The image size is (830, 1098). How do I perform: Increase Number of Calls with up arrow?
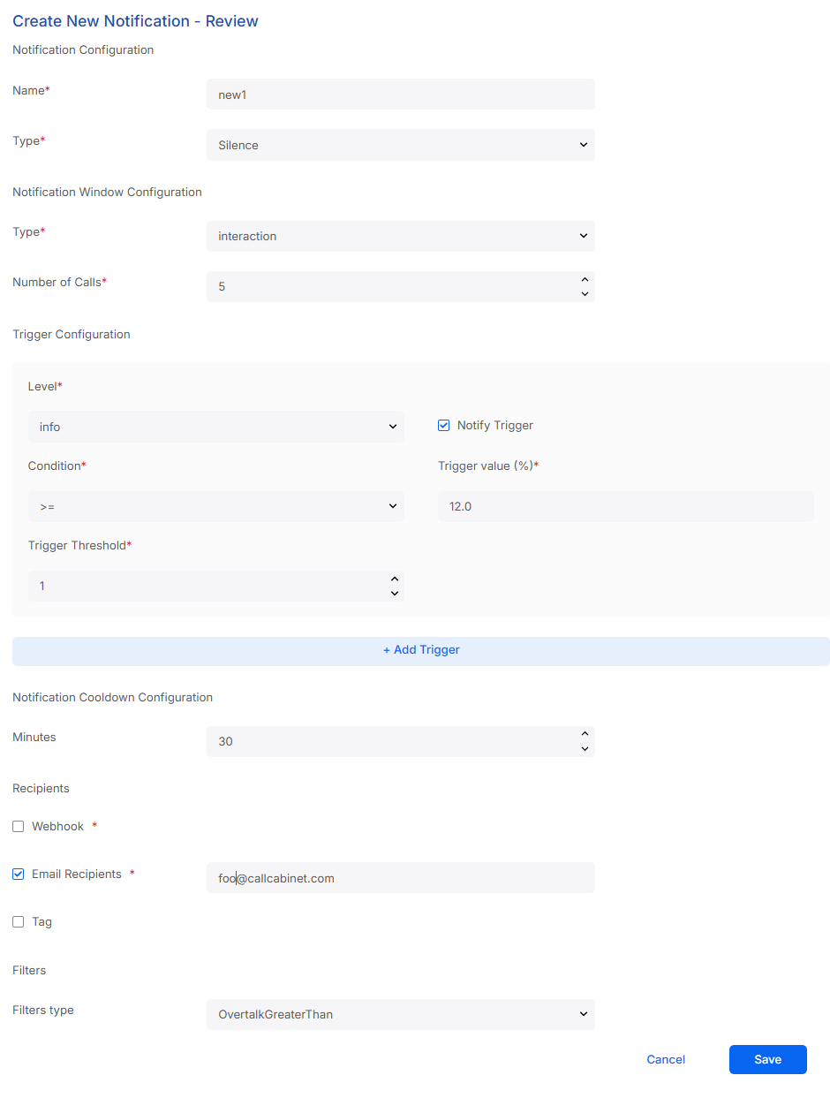(585, 280)
